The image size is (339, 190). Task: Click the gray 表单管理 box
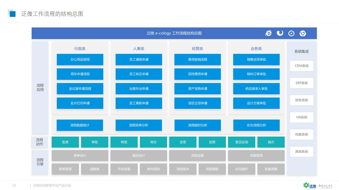pyautogui.click(x=65, y=169)
